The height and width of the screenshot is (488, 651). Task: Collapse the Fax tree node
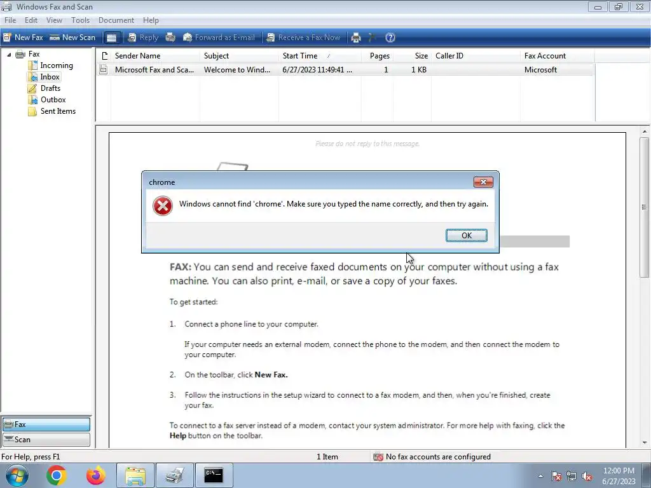pos(9,55)
